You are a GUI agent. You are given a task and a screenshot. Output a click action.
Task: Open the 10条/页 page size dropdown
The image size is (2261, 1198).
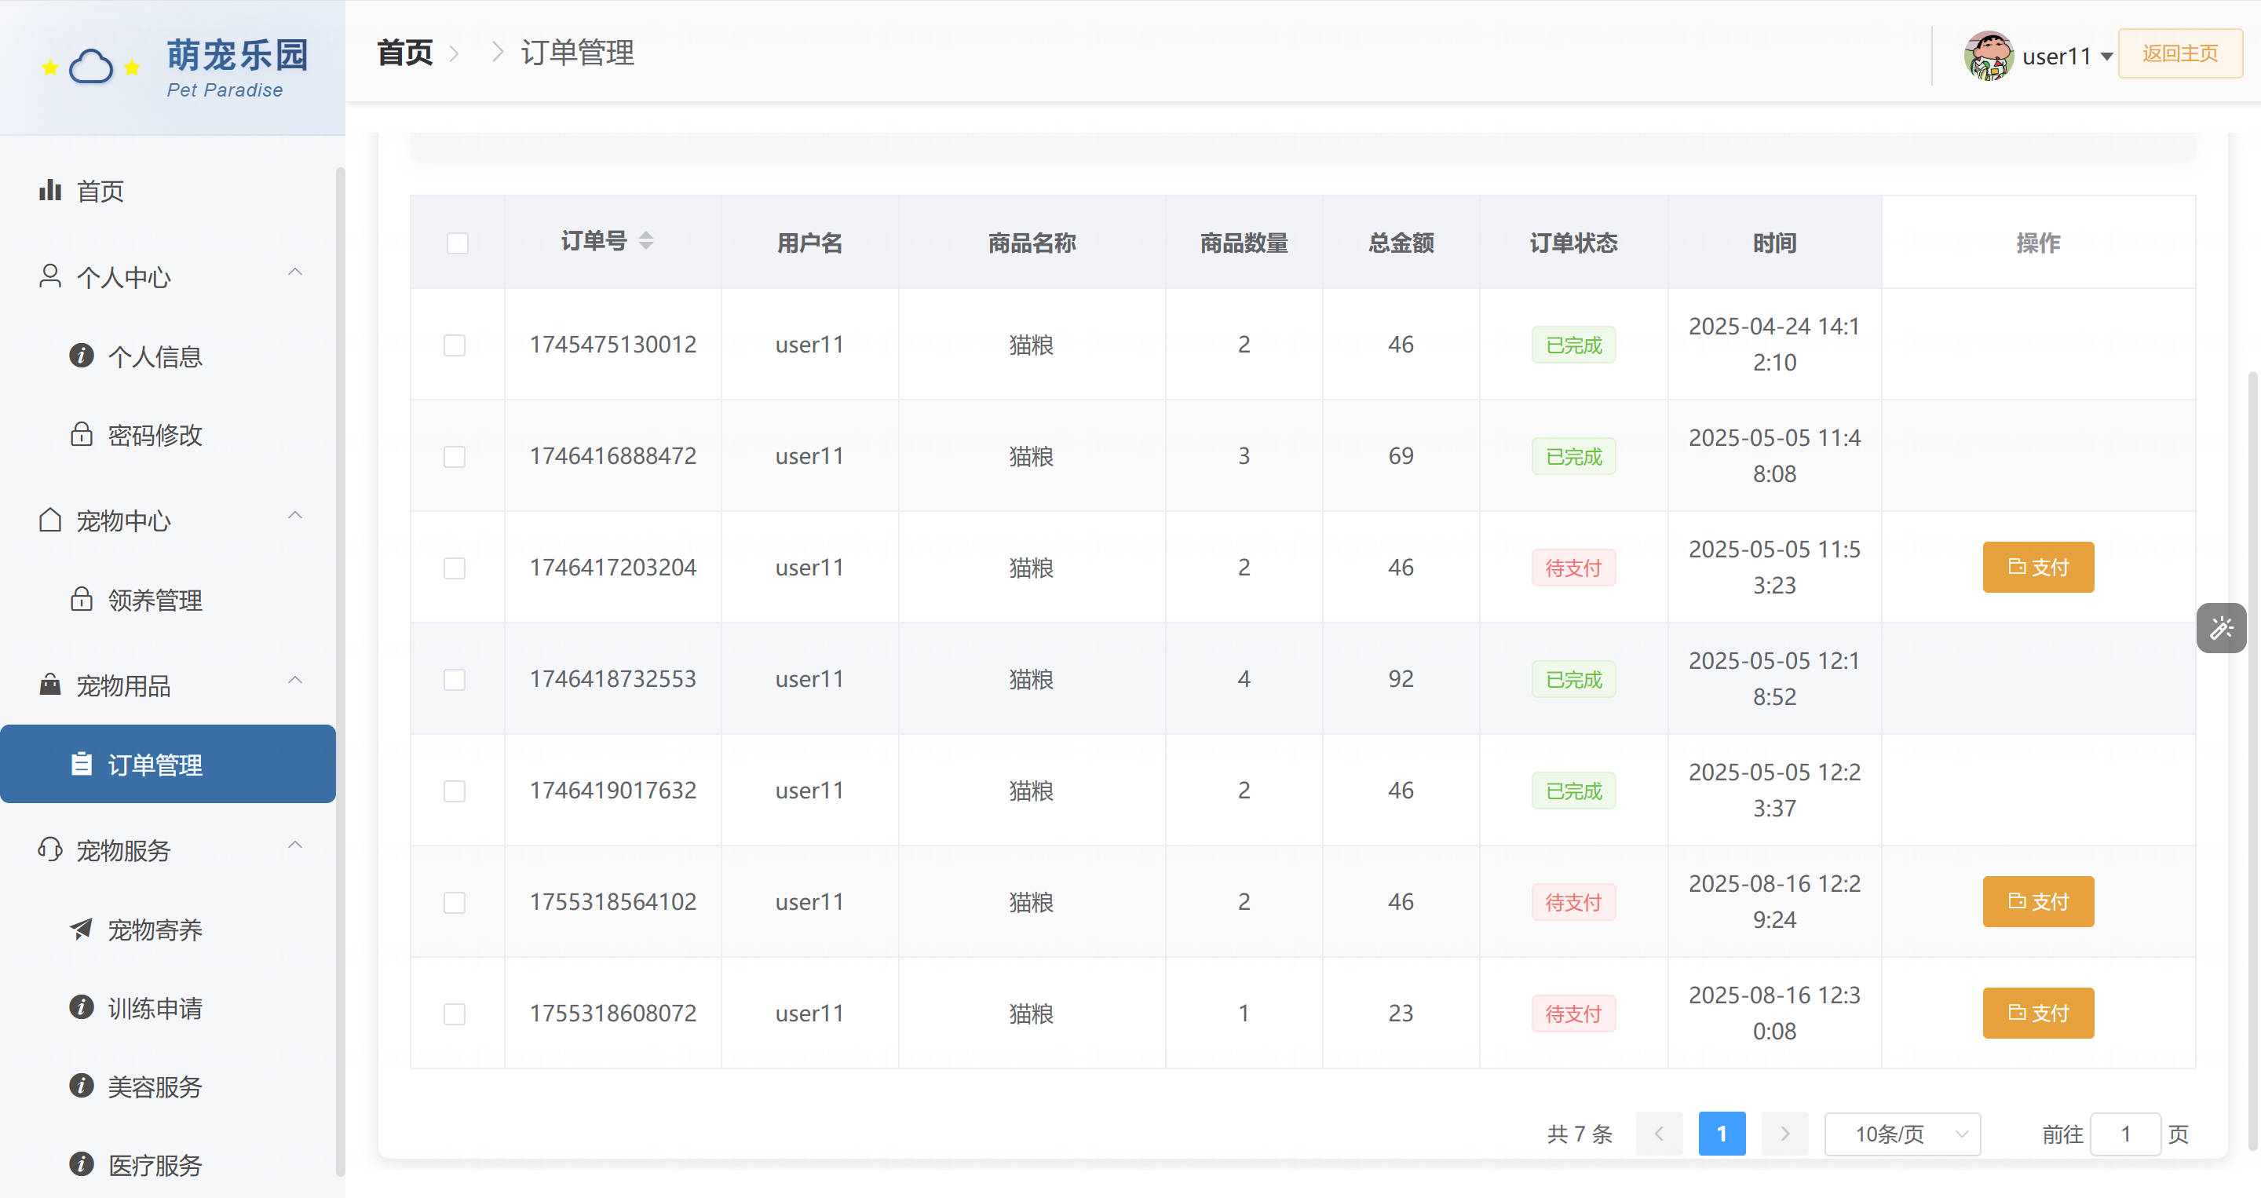1902,1134
